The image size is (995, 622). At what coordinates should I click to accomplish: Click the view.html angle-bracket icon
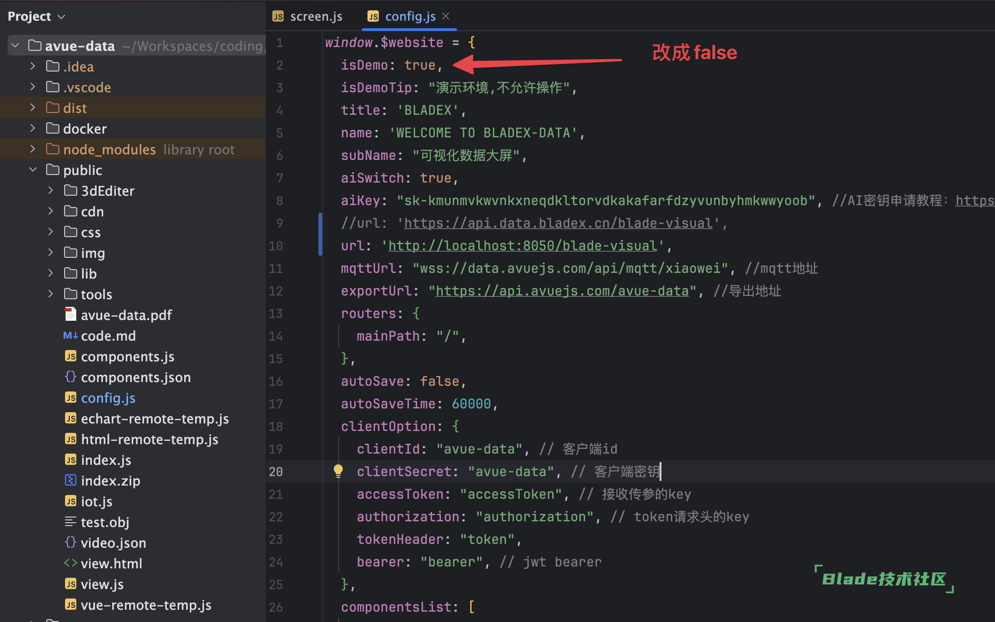(x=70, y=563)
